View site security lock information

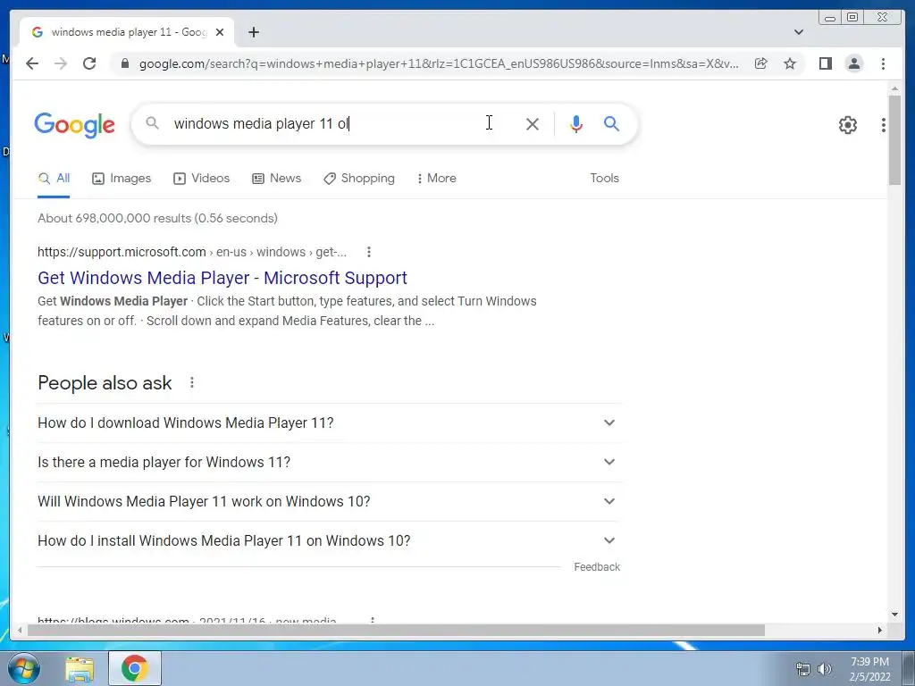pyautogui.click(x=124, y=63)
